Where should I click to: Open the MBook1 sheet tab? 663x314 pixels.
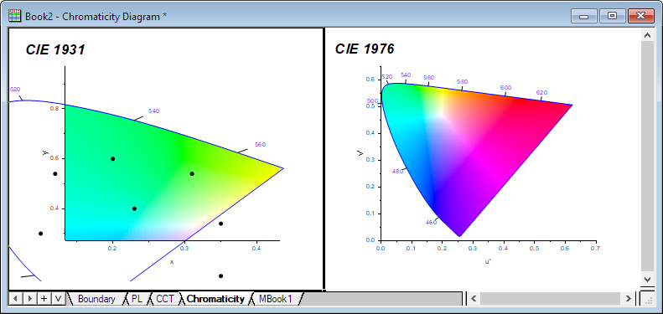275,299
